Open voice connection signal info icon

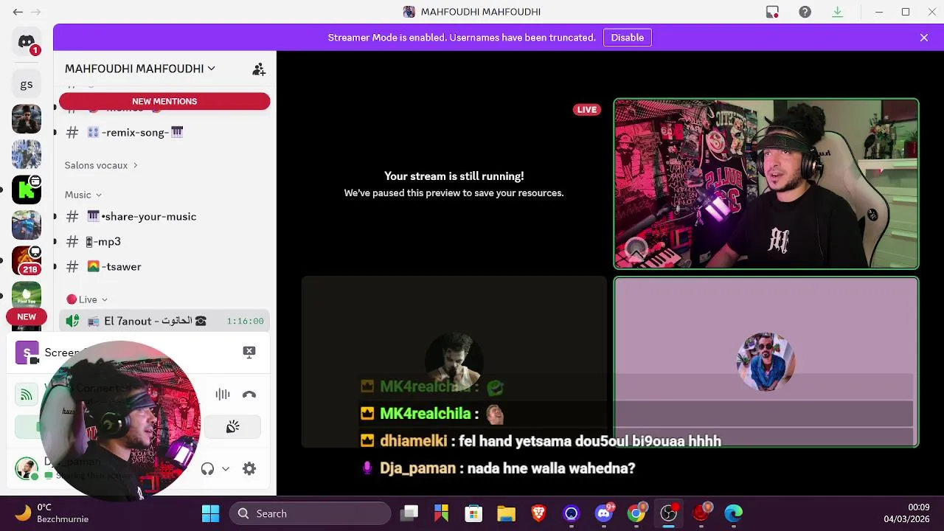coord(27,395)
